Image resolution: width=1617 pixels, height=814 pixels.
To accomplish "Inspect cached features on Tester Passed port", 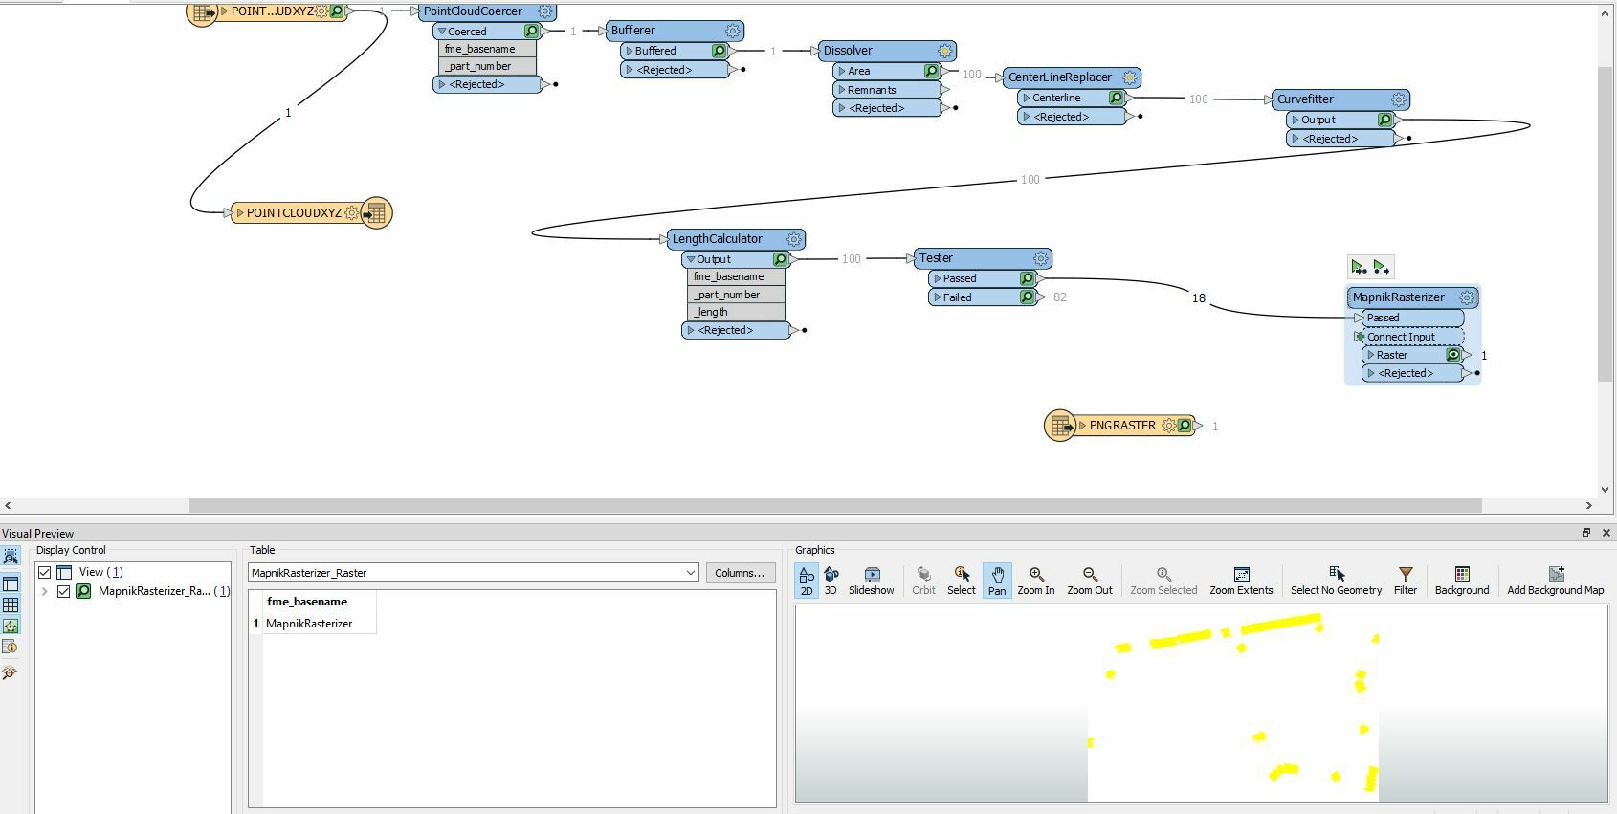I will tap(1027, 278).
